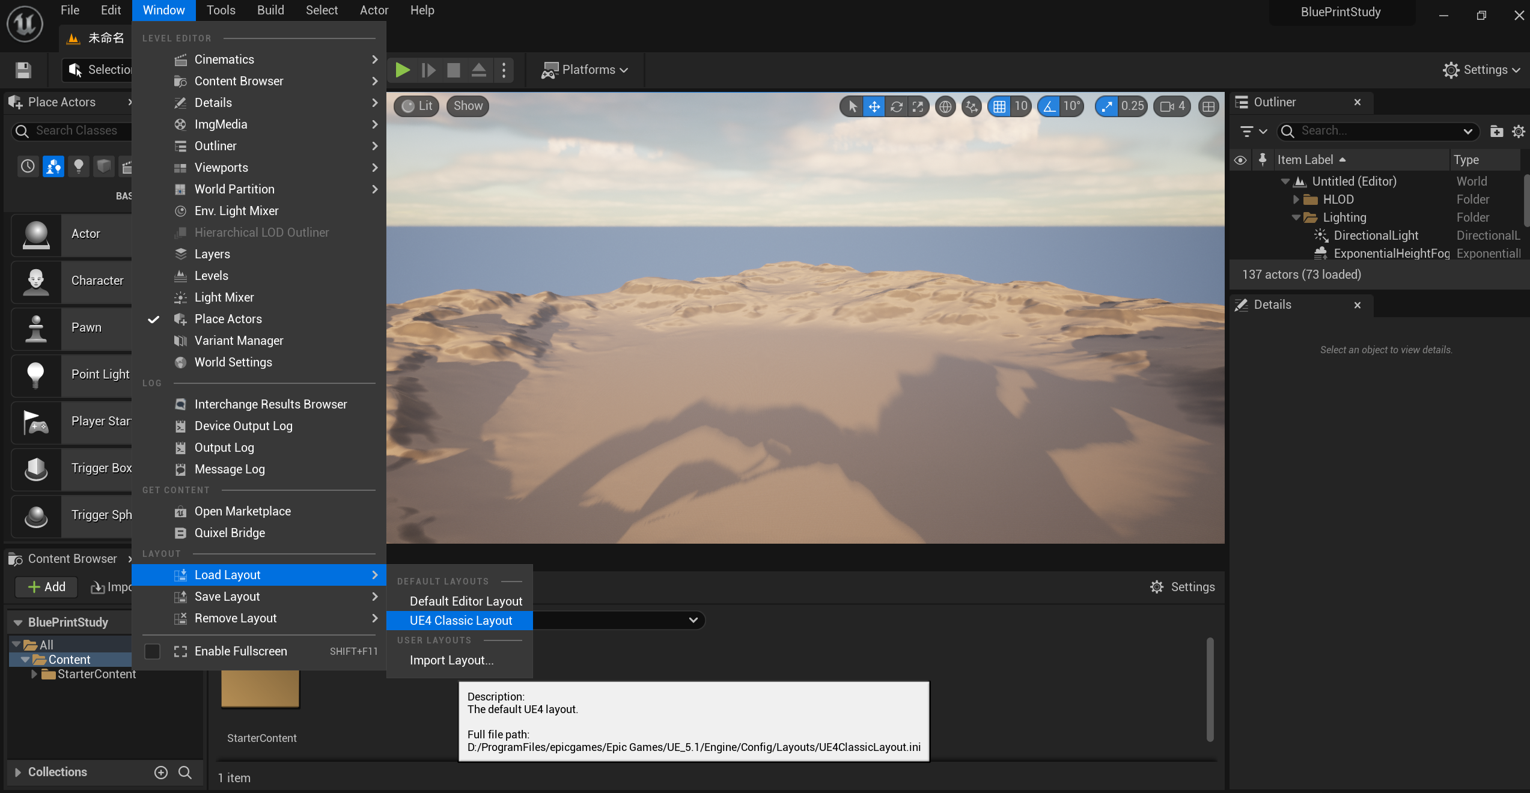Open Env. Light Mixer window
The image size is (1530, 793).
point(259,211)
